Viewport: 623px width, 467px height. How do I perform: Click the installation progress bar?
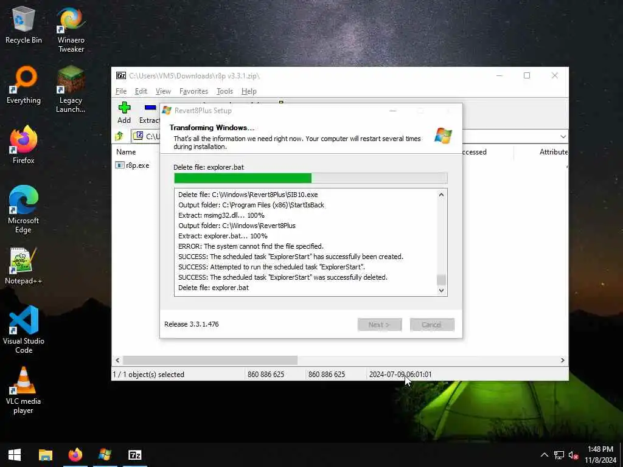(311, 178)
